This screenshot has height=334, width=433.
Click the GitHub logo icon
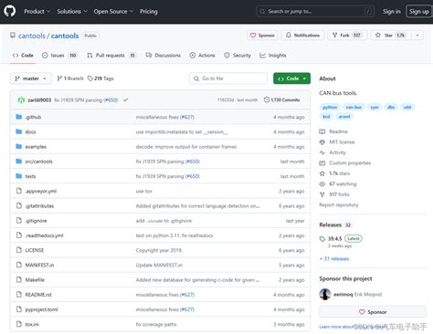10,11
